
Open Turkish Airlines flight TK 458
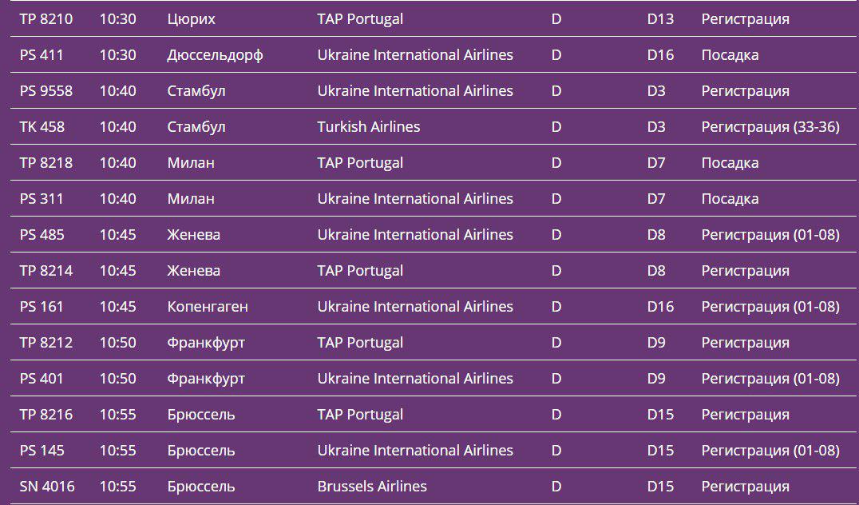[42, 127]
